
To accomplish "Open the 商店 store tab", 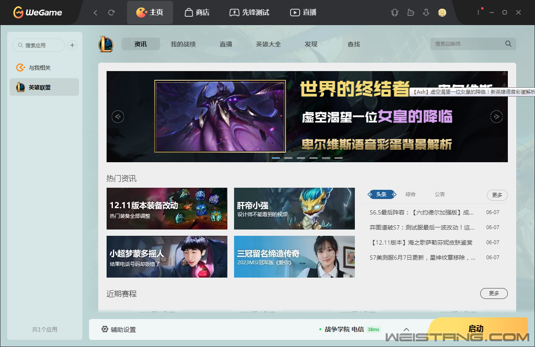I will click(197, 13).
